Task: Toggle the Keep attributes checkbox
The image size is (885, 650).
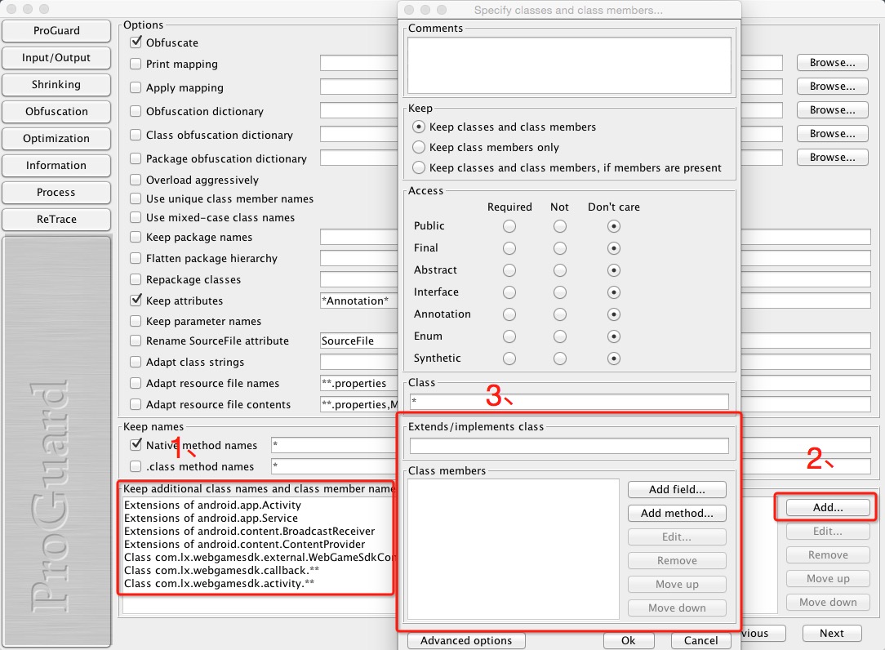Action: 136,301
